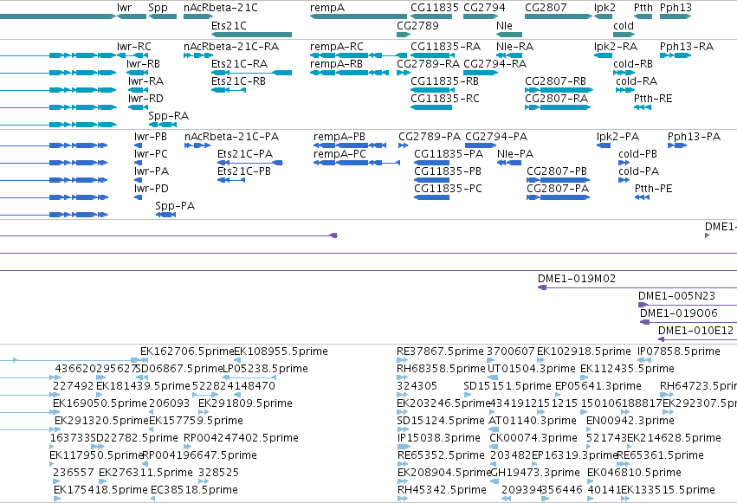Select EST IP07858.5prime
The height and width of the screenshot is (503, 737).
click(x=679, y=351)
